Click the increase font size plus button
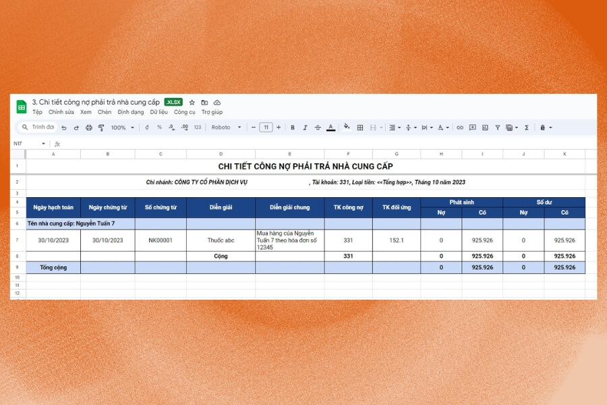The width and height of the screenshot is (607, 405). pos(279,128)
